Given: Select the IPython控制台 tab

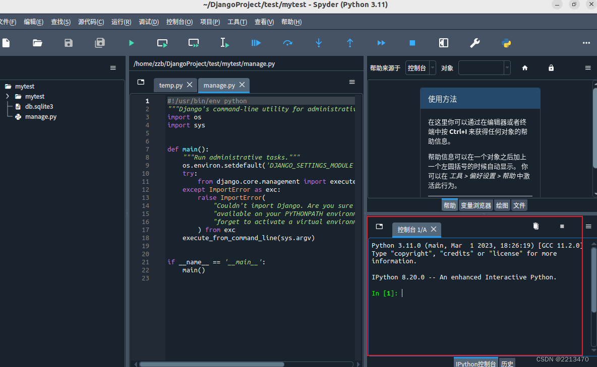Looking at the screenshot, I should pyautogui.click(x=476, y=363).
